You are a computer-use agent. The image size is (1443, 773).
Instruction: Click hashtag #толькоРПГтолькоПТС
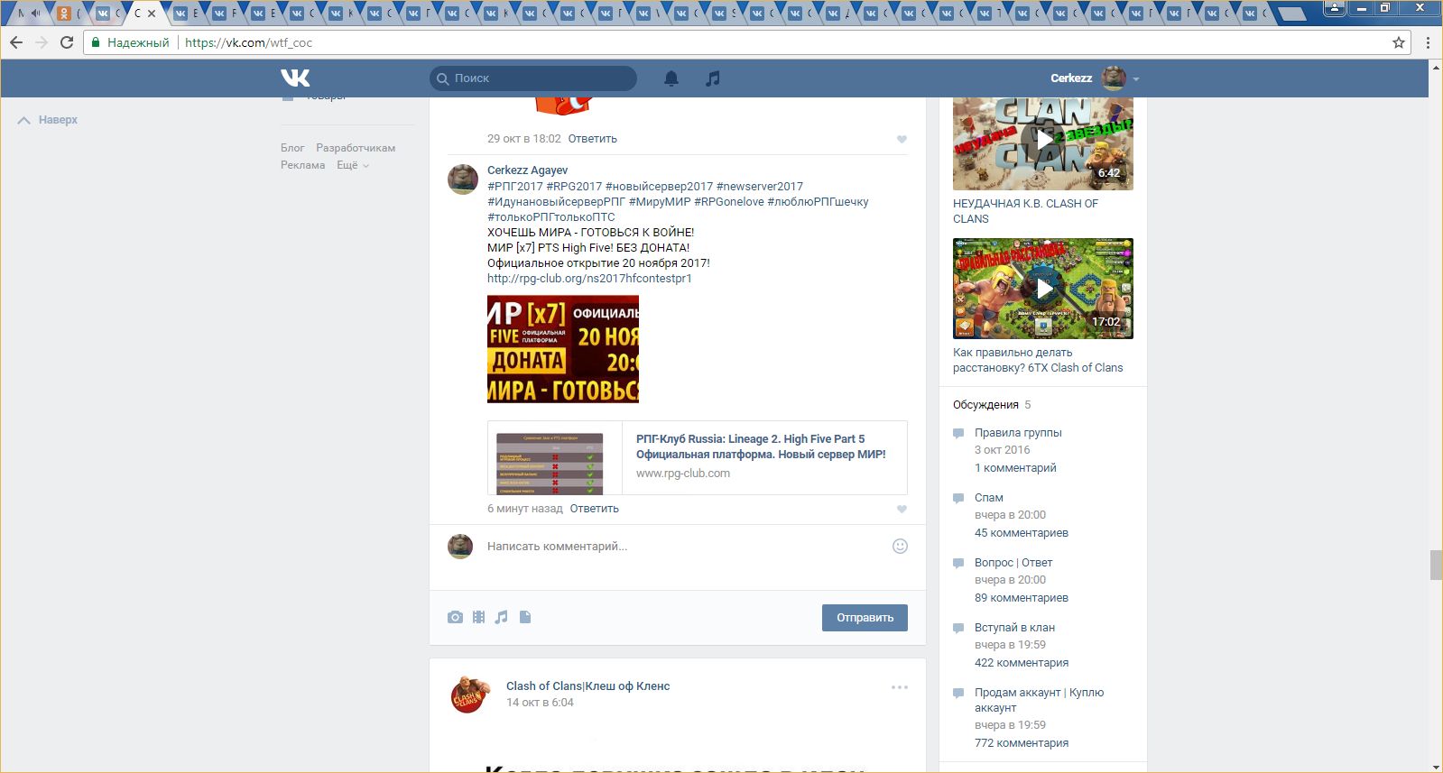(x=551, y=217)
